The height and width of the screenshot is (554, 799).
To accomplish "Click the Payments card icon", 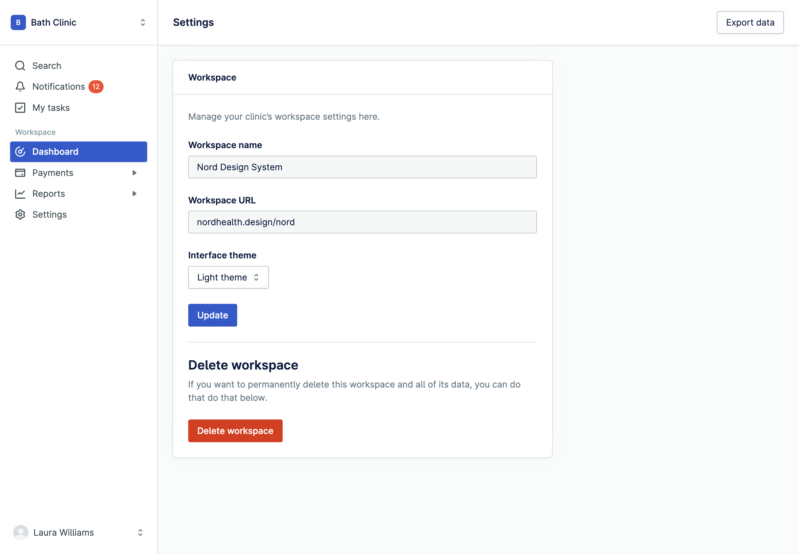I will (20, 172).
